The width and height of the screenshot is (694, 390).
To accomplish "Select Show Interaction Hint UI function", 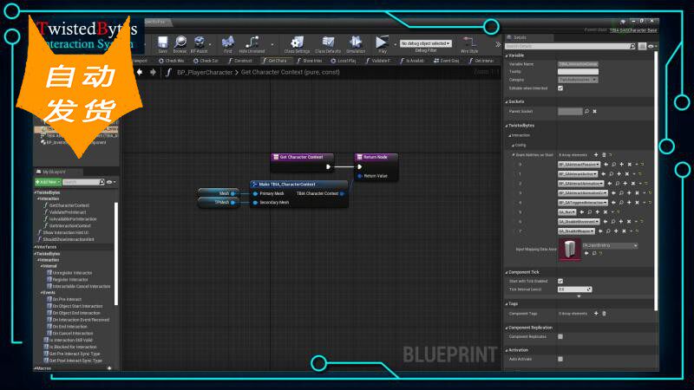I will point(66,232).
